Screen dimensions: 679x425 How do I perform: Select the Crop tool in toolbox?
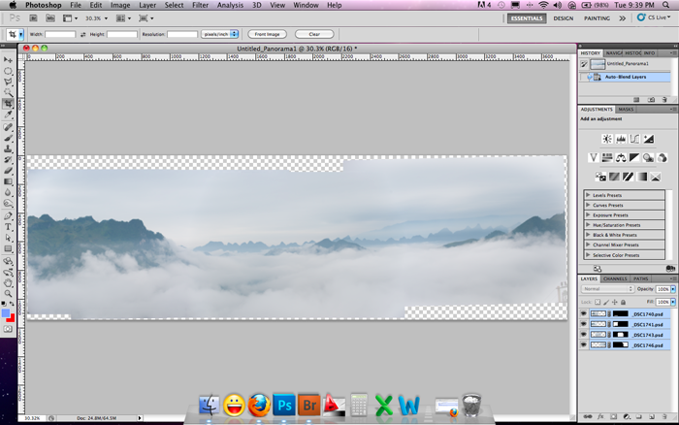click(8, 103)
